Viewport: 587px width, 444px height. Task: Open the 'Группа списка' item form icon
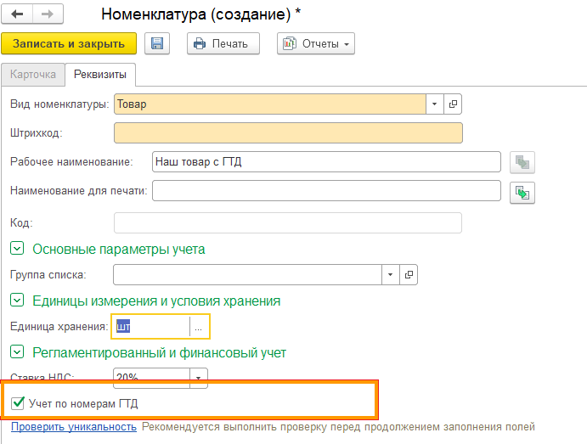click(x=409, y=275)
